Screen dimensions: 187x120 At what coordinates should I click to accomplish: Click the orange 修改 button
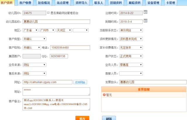[x=82, y=118]
